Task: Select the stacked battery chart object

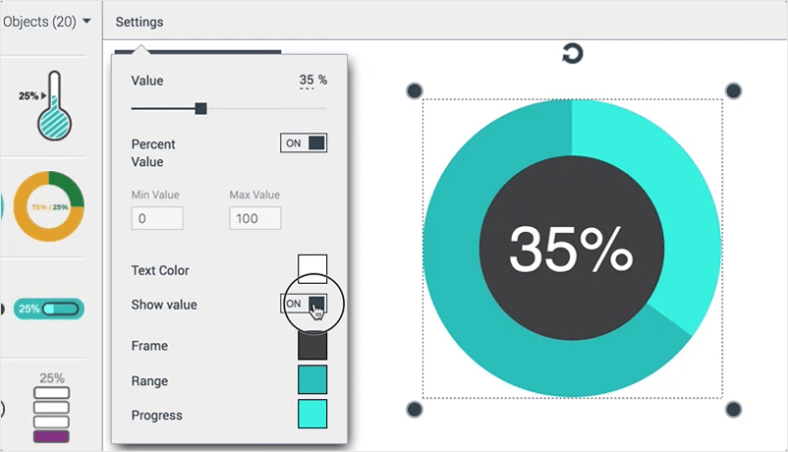Action: point(52,408)
